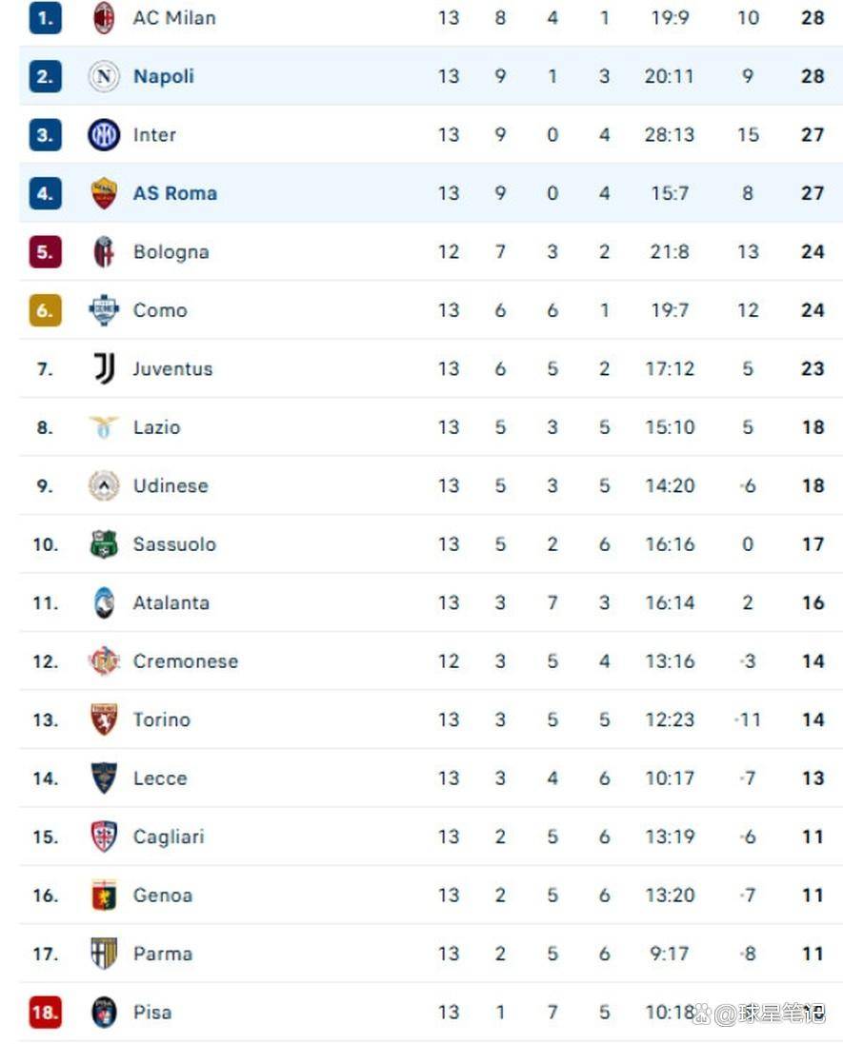Click the Juventus logo icon
This screenshot has height=1044, width=843.
click(104, 368)
